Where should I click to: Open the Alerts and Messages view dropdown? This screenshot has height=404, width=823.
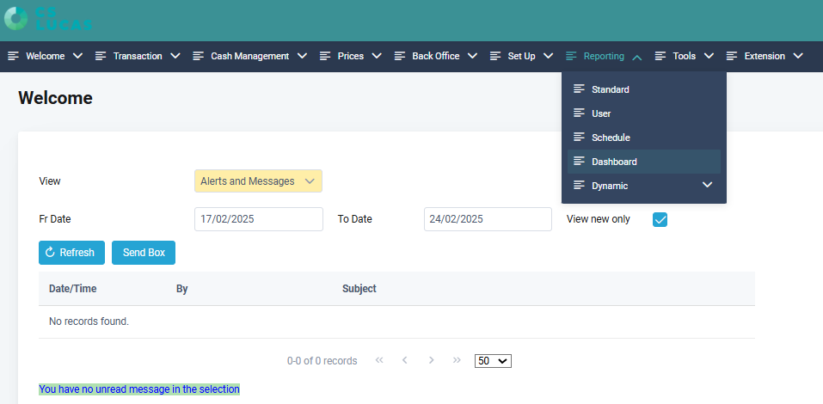coord(258,181)
